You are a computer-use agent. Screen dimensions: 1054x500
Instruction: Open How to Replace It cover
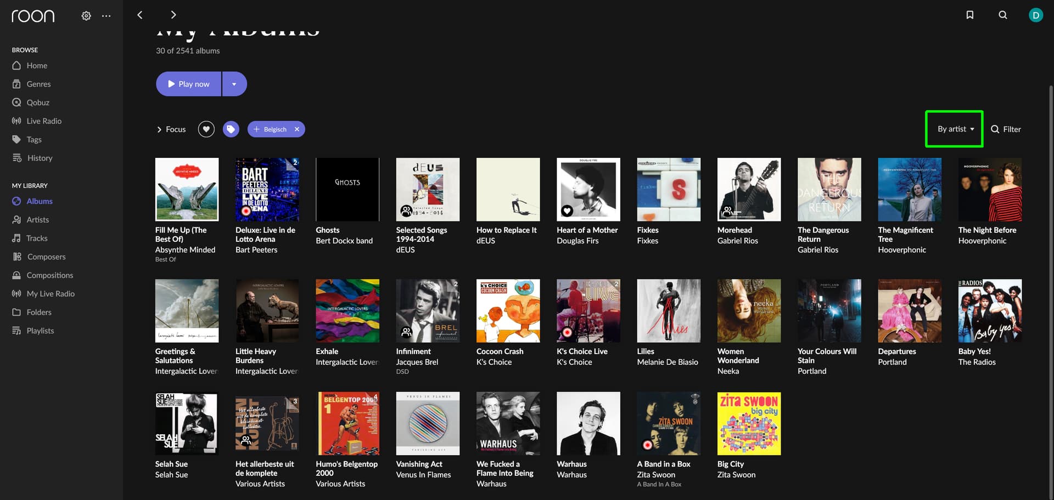tap(508, 190)
